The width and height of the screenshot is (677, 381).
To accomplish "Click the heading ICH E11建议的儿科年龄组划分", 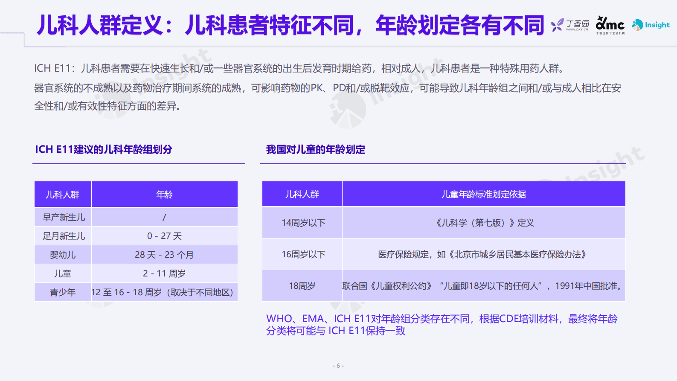I will (x=104, y=149).
